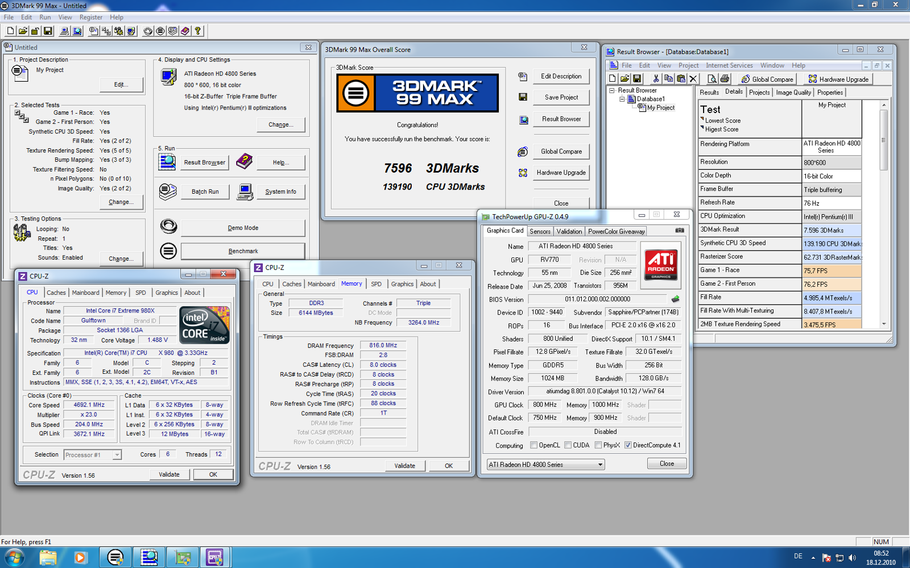Viewport: 910px width, 568px height.
Task: Click the yellow question mark toolbar icon
Action: coord(198,31)
